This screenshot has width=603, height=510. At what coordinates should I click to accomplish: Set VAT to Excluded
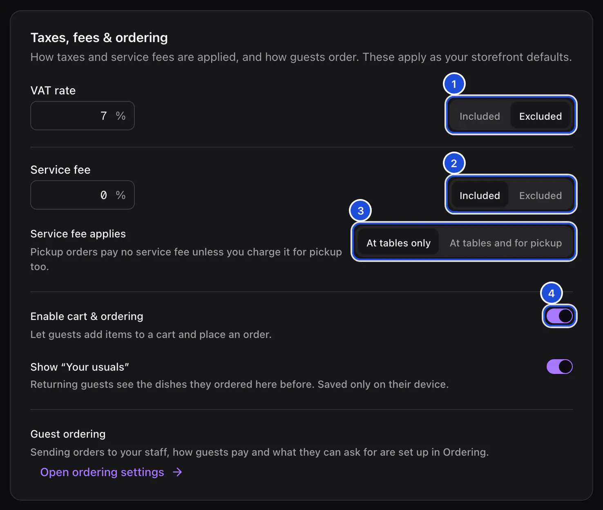click(x=540, y=116)
